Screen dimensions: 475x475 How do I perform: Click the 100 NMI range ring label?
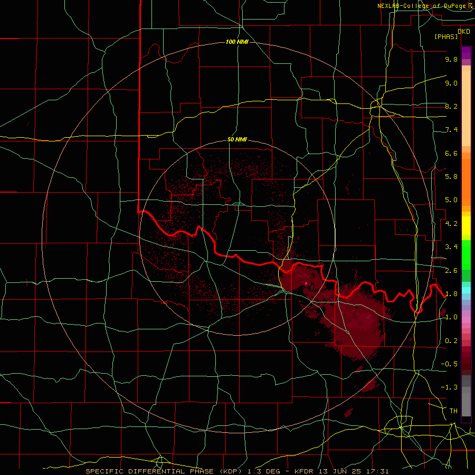coord(237,42)
